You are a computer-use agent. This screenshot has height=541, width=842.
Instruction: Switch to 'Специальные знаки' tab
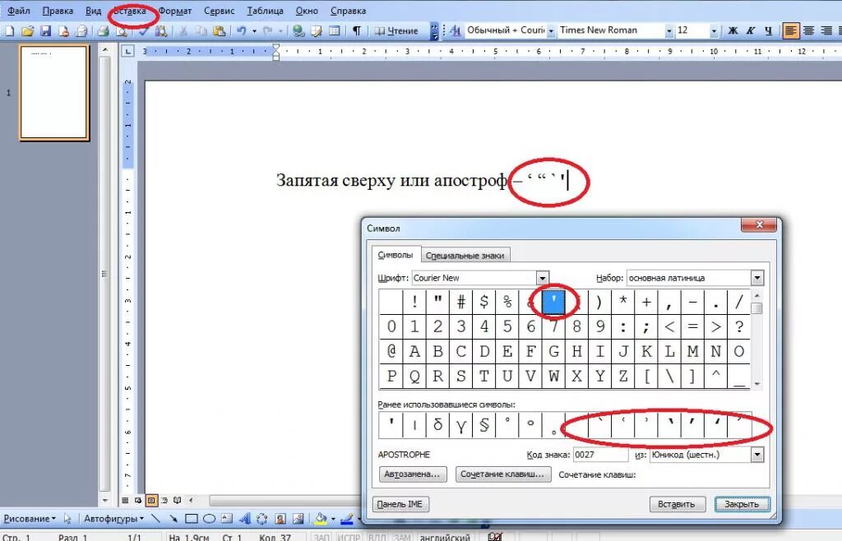click(x=465, y=256)
